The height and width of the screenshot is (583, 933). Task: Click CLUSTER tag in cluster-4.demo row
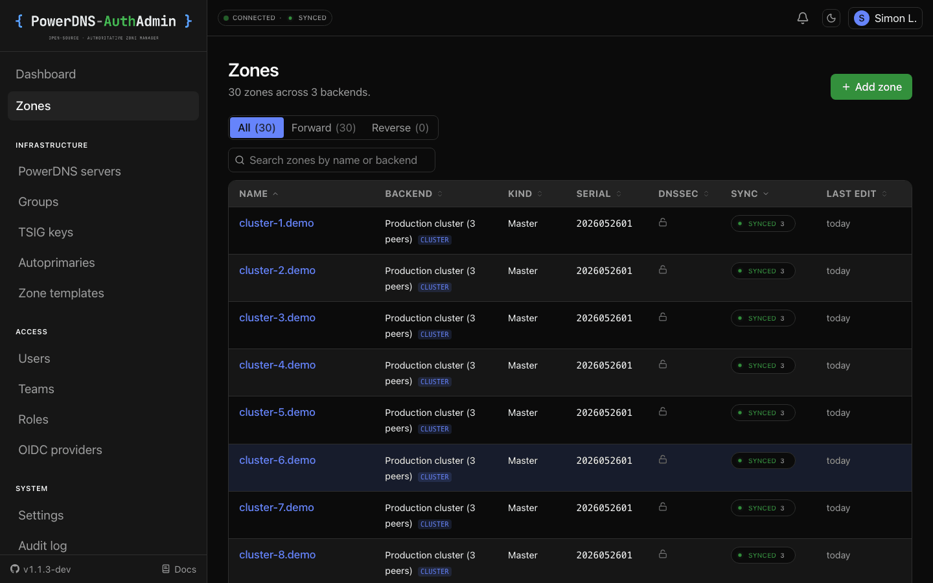(x=434, y=382)
